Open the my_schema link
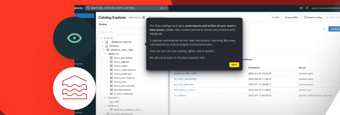This screenshot has width=340, height=115. [x=180, y=95]
